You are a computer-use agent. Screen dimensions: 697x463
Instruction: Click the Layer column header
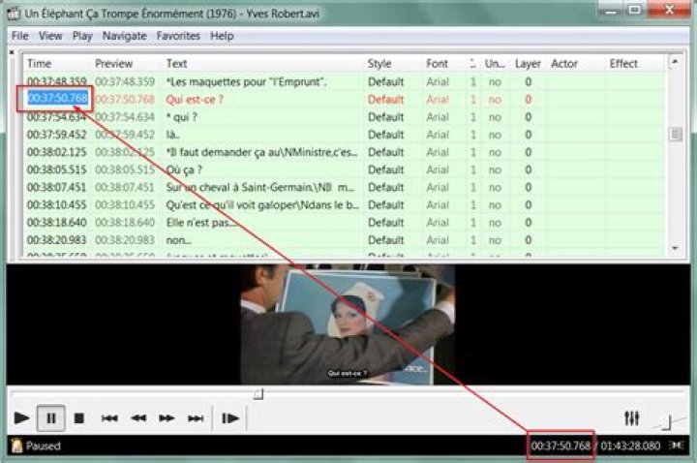click(528, 64)
